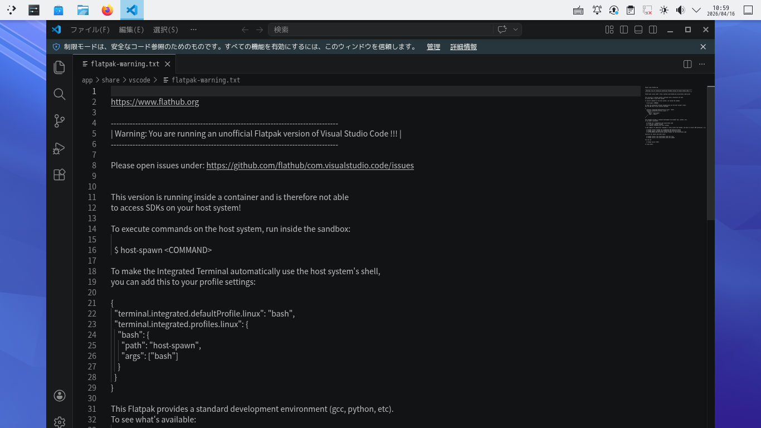Click the Visual Studio Code taskbar button

pyautogui.click(x=132, y=10)
